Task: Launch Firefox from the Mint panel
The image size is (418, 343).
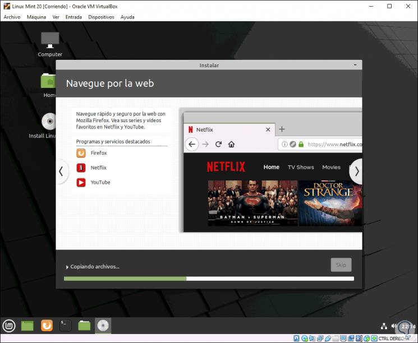Action: [x=47, y=326]
